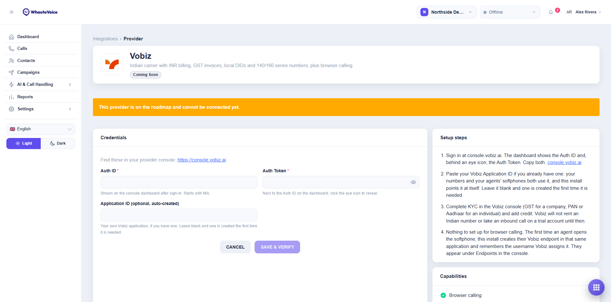Open the https://console.vobiz.ai credentials link

(202, 160)
